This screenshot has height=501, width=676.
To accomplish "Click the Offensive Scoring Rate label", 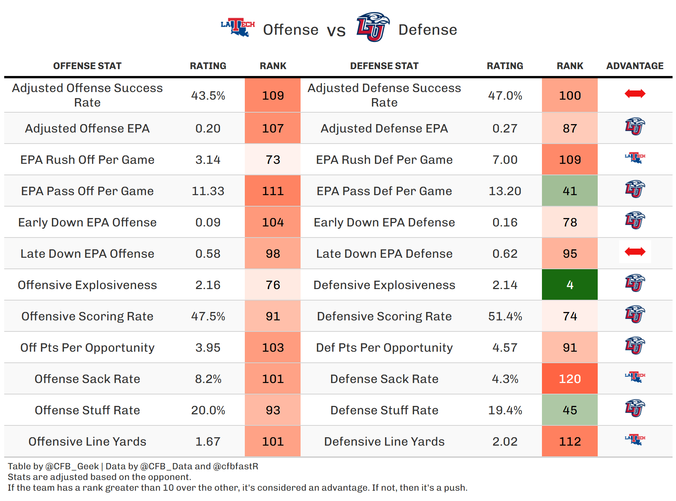I will click(x=87, y=316).
